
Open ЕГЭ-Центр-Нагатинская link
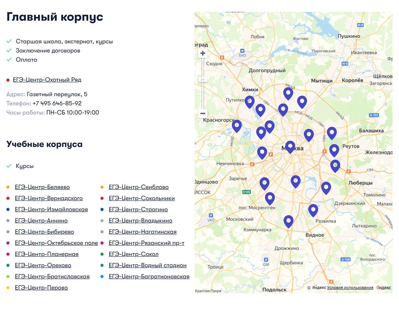tap(143, 232)
